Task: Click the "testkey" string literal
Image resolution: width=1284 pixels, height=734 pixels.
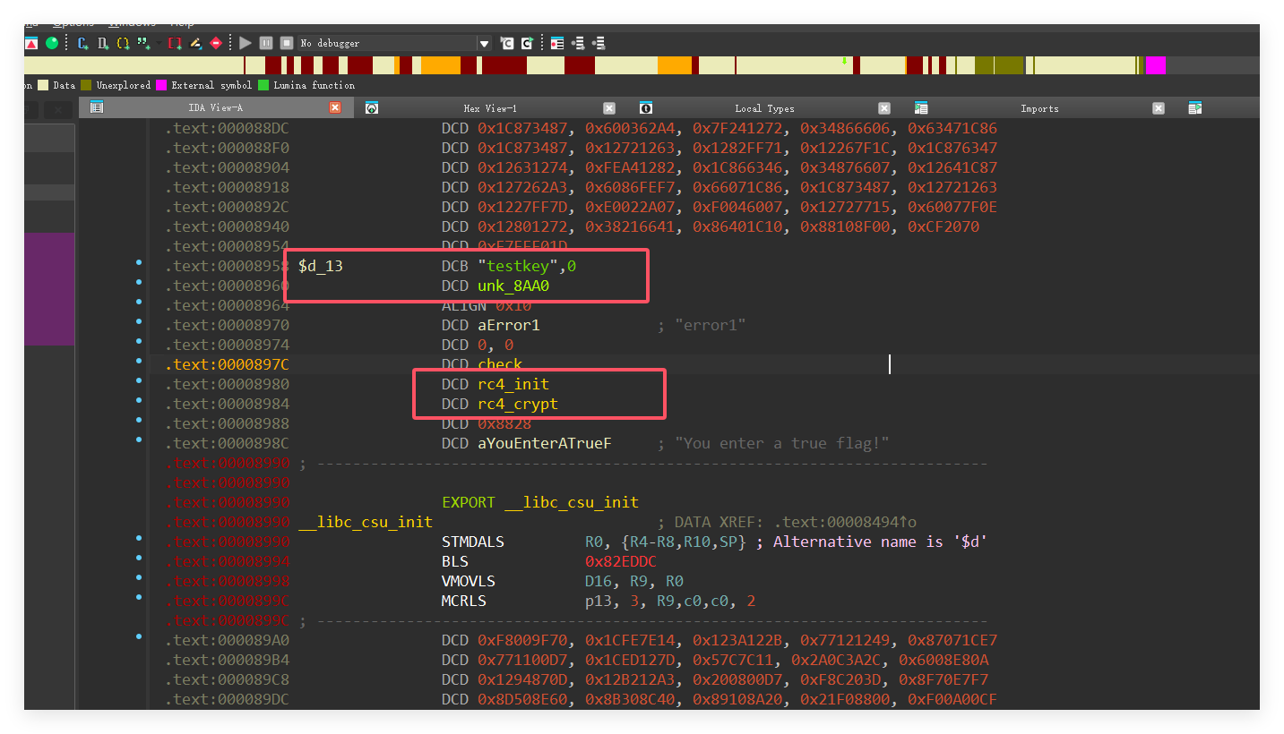Action: [x=518, y=266]
